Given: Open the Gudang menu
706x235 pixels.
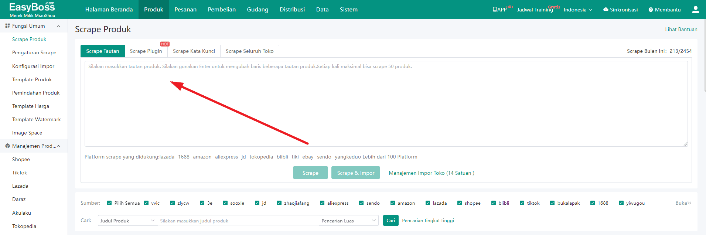Looking at the screenshot, I should tap(257, 10).
